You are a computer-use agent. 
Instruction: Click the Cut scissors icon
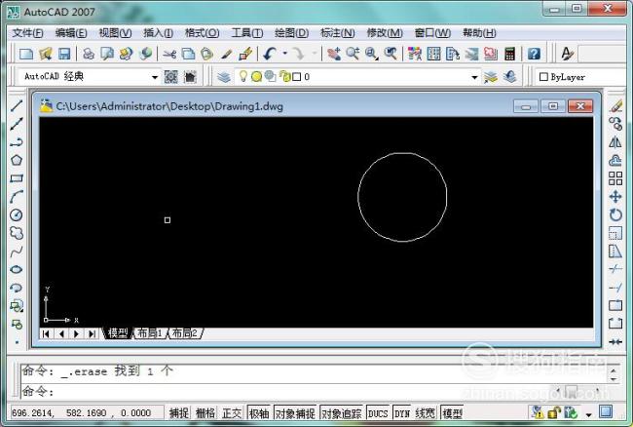pyautogui.click(x=169, y=54)
